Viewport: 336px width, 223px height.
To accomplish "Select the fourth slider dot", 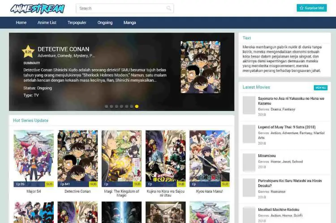I will tap(121, 106).
